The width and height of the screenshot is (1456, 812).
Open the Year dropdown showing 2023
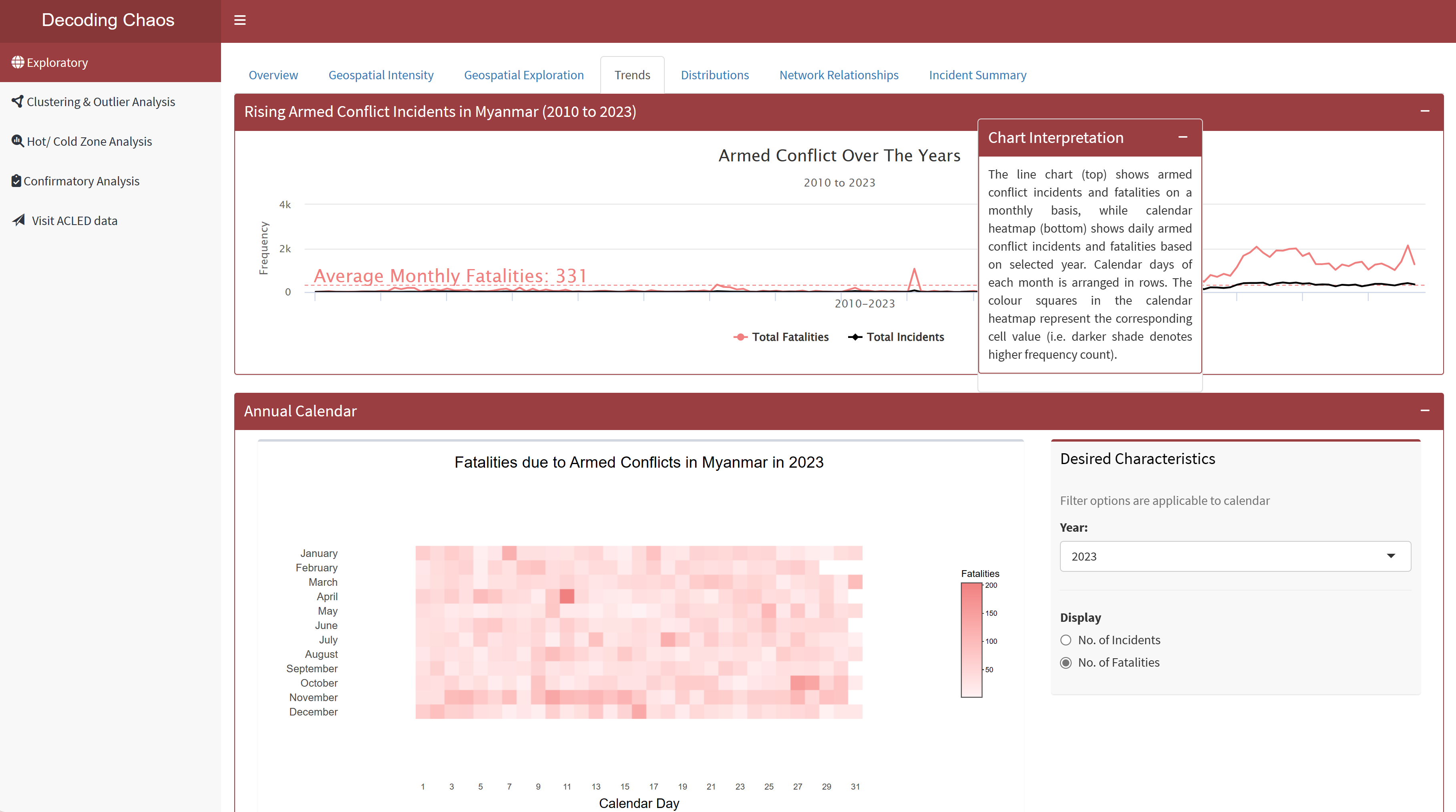point(1235,557)
